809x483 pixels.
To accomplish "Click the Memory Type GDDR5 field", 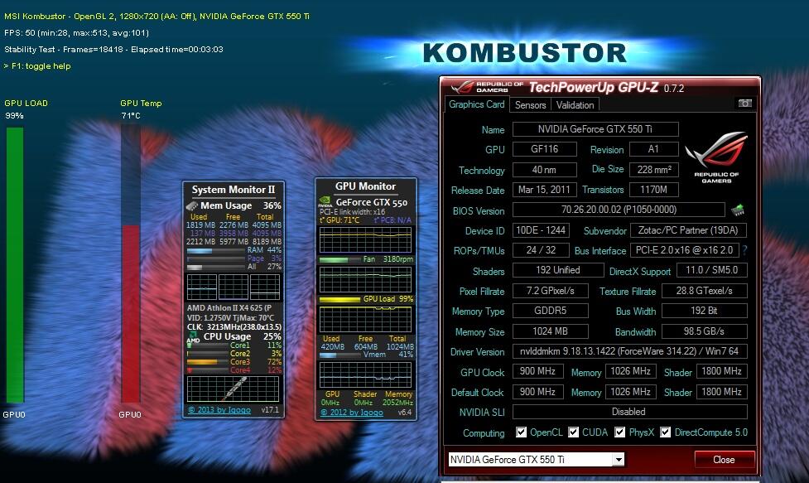I will coord(550,311).
